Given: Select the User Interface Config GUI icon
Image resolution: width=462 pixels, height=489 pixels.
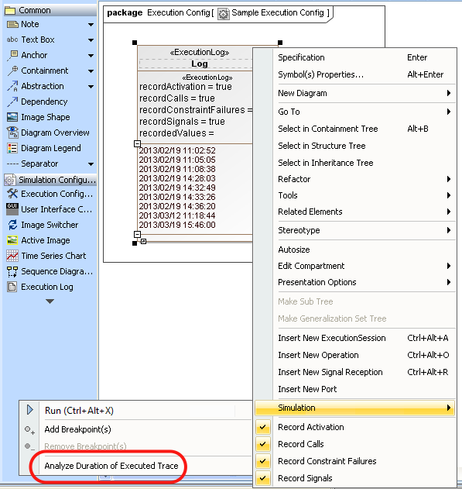Looking at the screenshot, I should click(12, 209).
